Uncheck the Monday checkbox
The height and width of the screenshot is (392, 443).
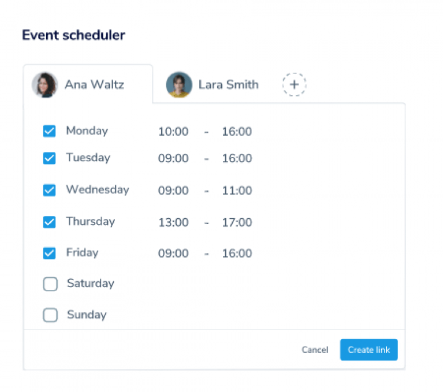coord(50,131)
